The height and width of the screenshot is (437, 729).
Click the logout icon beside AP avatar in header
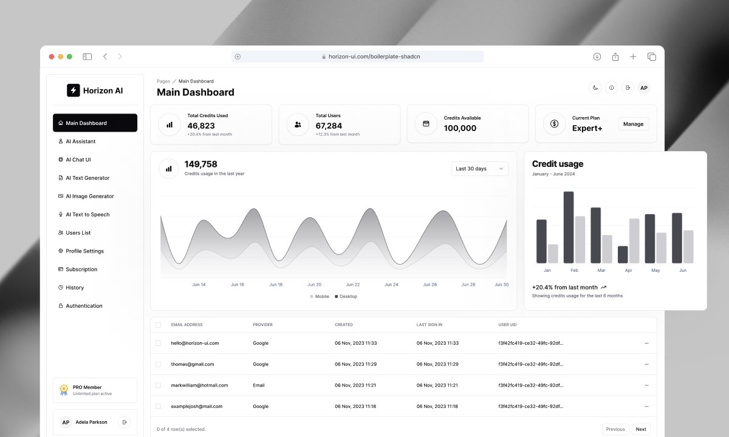coord(628,88)
